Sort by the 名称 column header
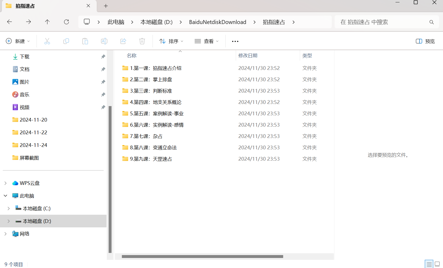The height and width of the screenshot is (268, 443). coord(132,56)
